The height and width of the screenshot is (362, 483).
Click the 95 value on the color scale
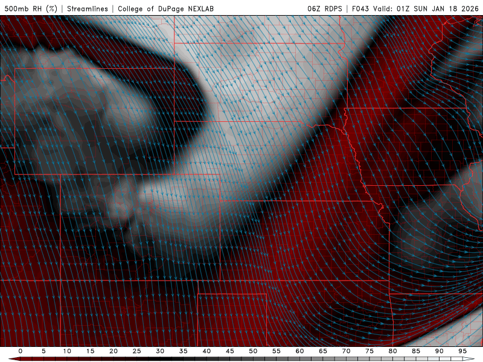point(462,351)
